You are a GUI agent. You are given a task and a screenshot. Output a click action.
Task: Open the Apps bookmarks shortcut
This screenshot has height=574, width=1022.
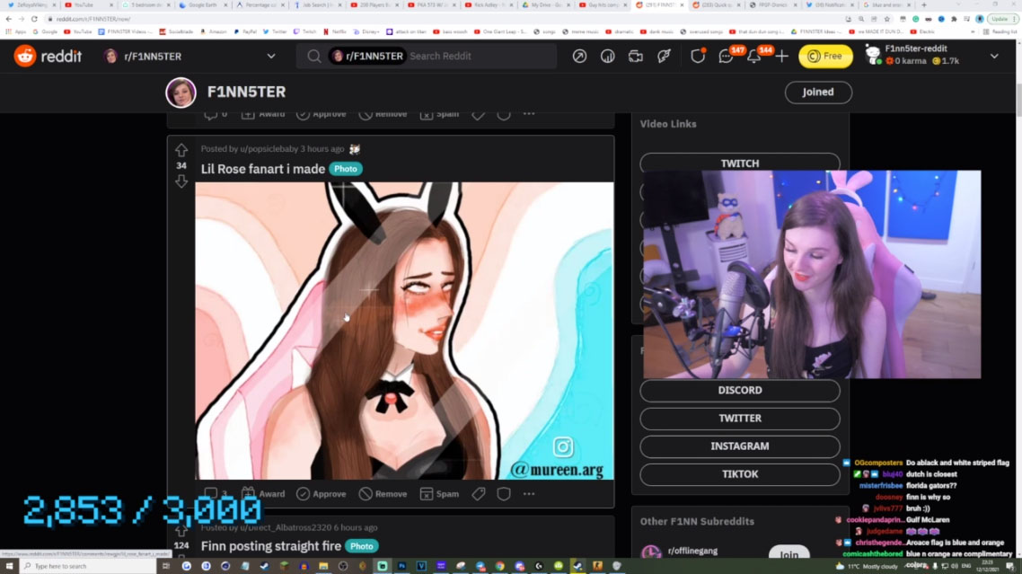point(16,31)
